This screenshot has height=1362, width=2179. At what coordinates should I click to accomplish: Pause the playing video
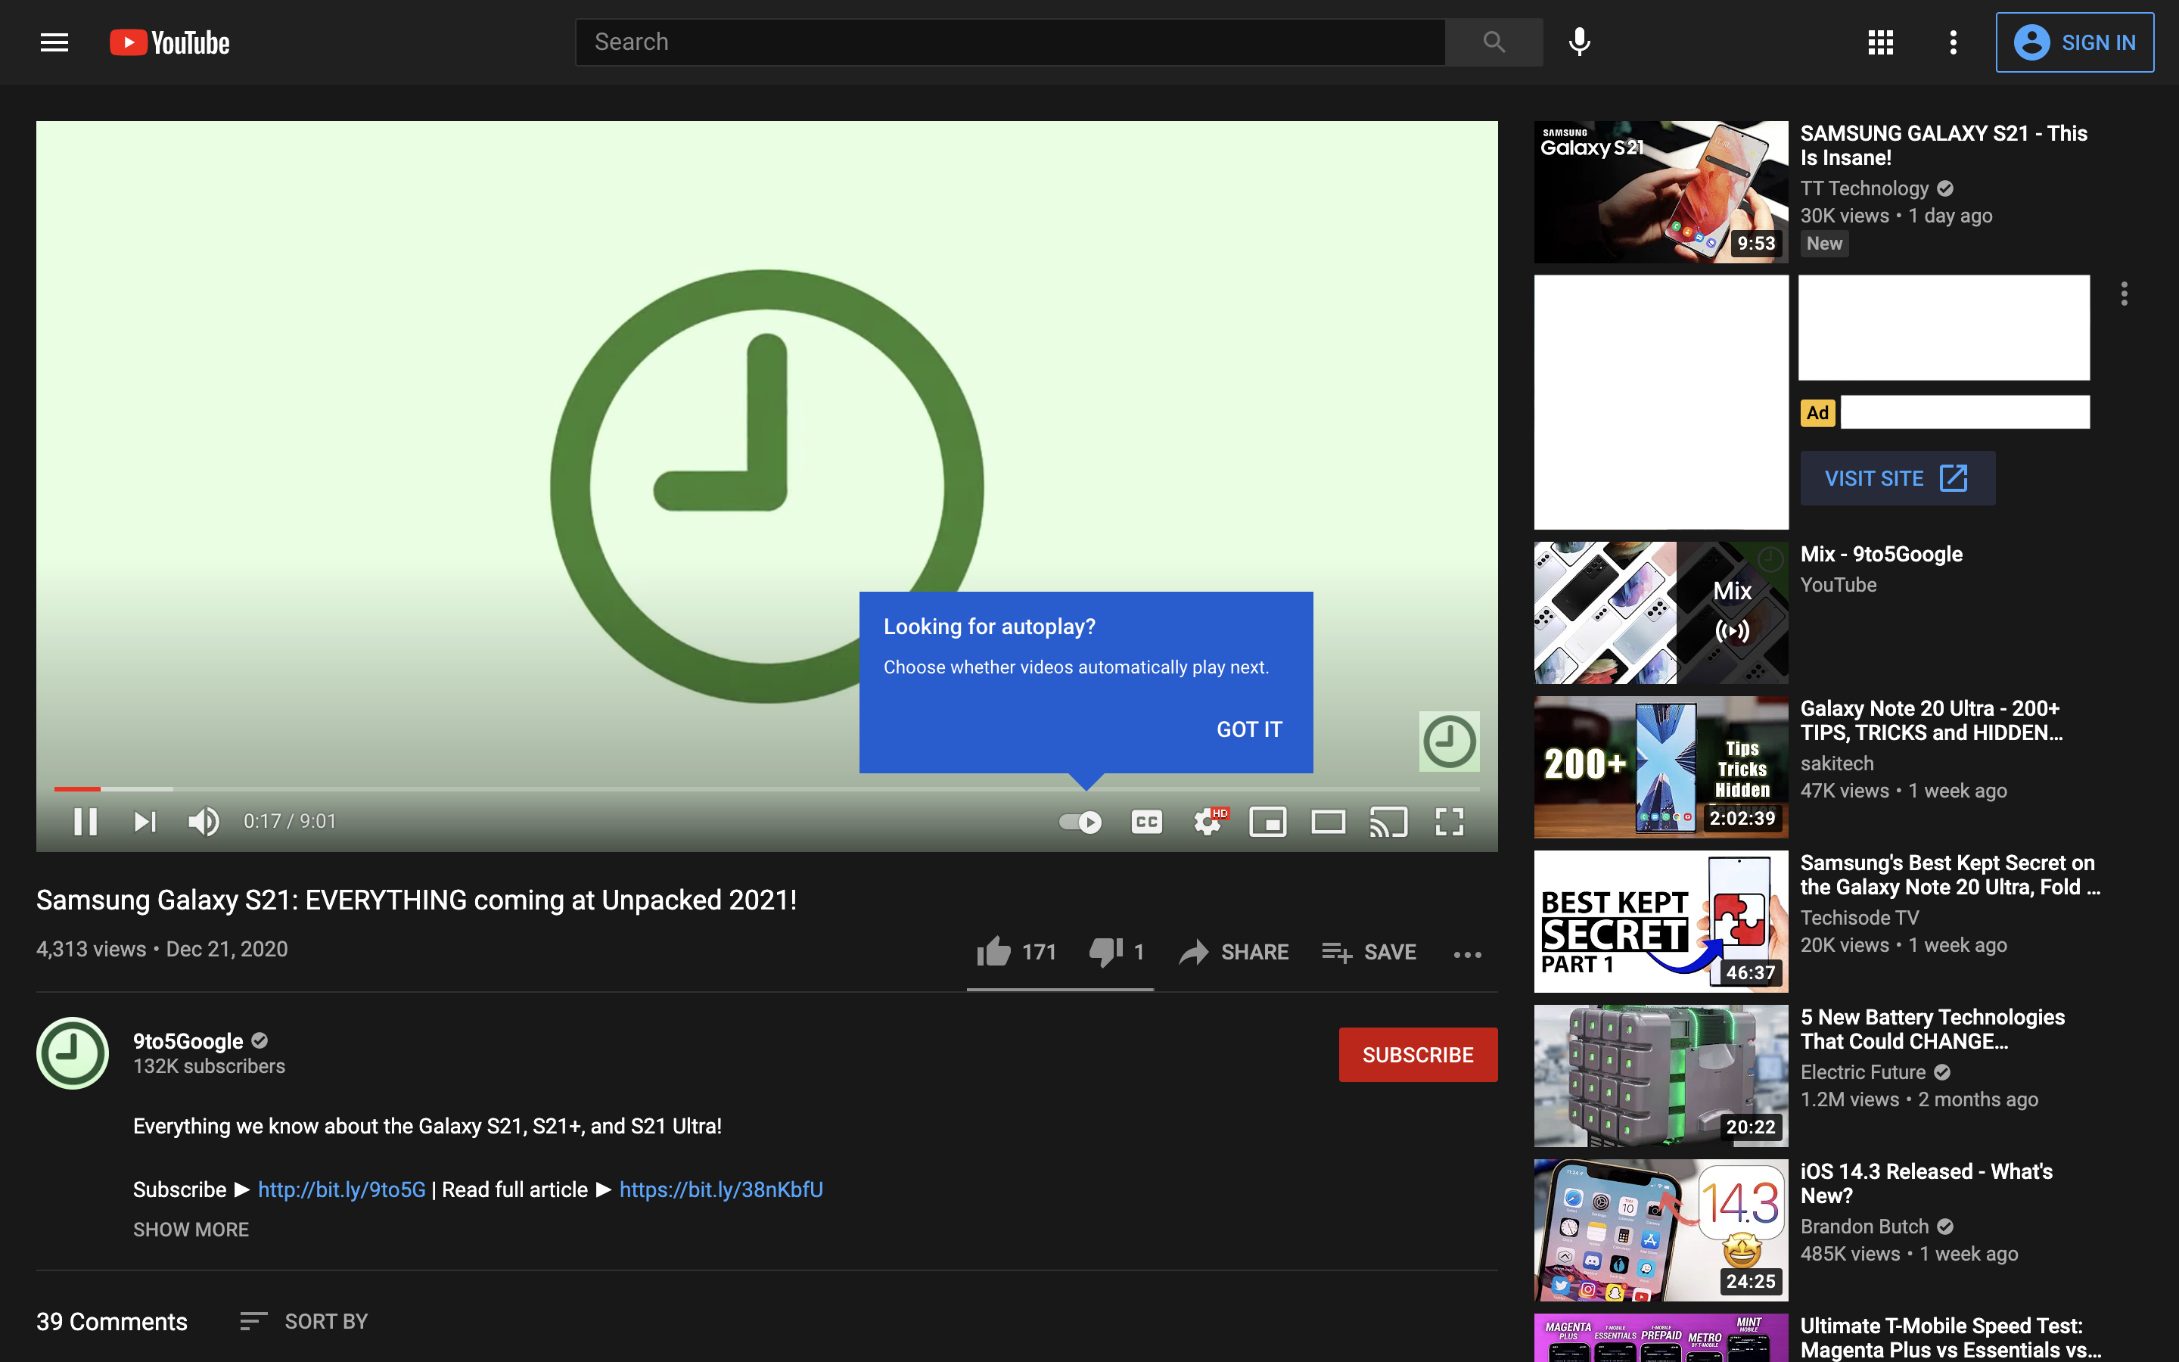tap(85, 822)
